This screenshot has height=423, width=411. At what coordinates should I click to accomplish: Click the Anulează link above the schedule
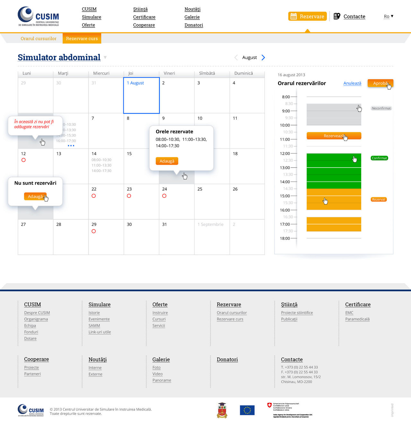coord(352,83)
